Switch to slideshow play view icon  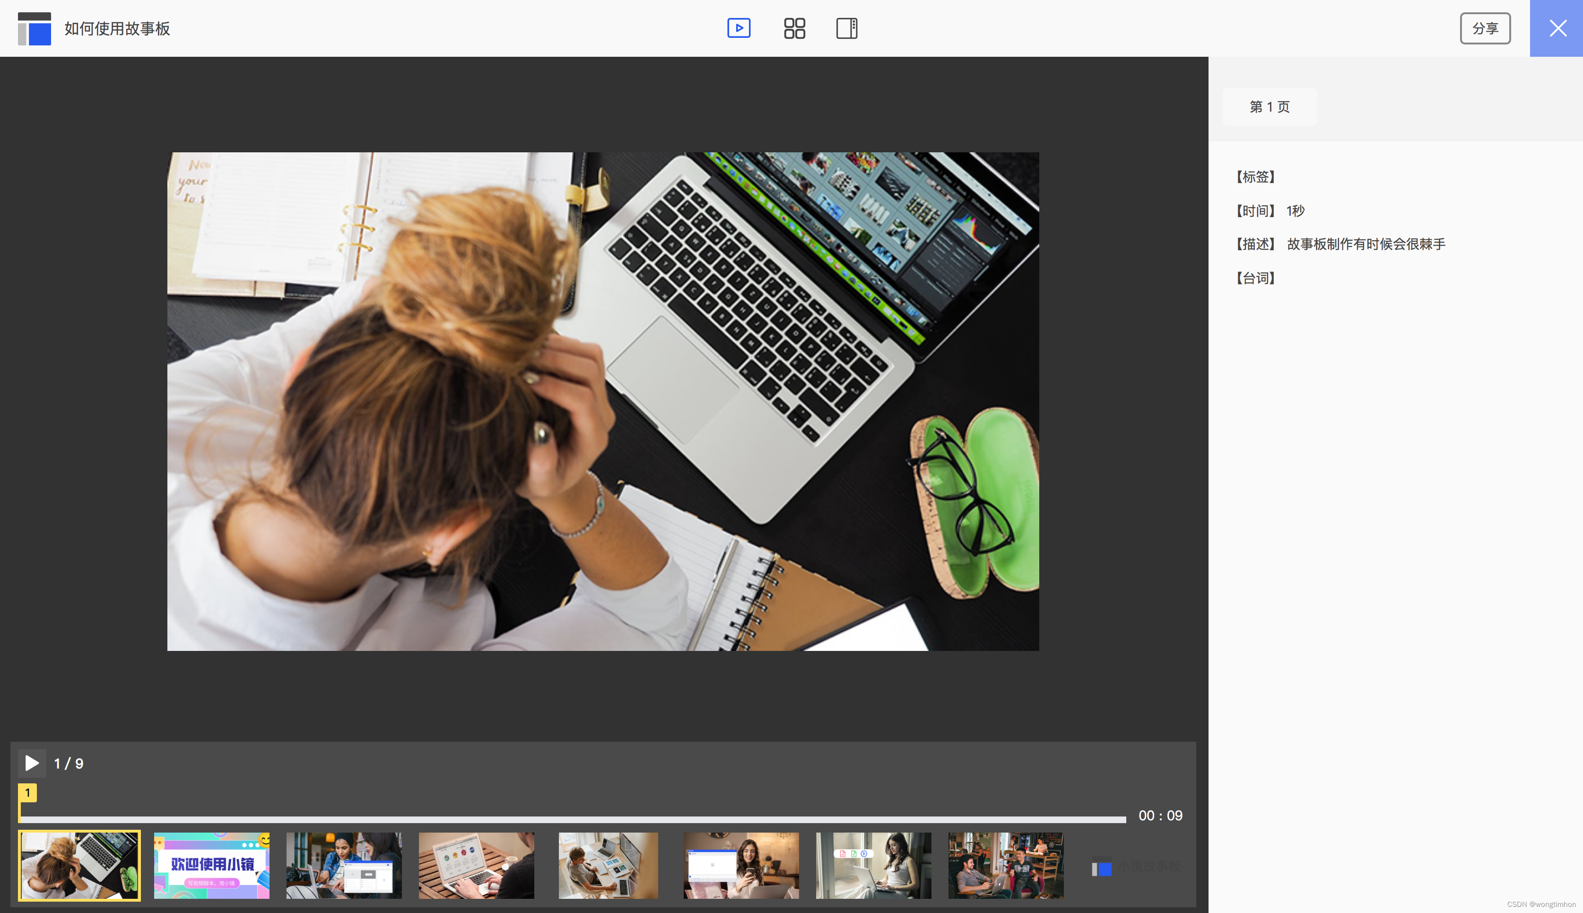click(739, 28)
